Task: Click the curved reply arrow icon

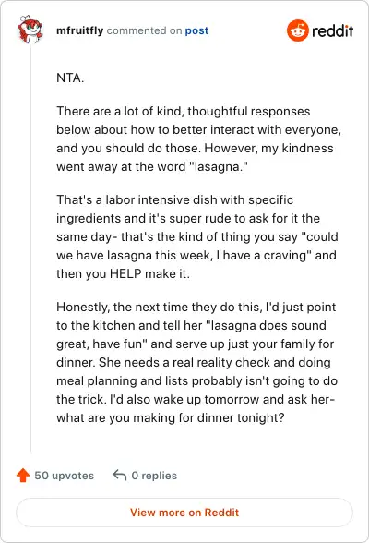Action: 120,475
